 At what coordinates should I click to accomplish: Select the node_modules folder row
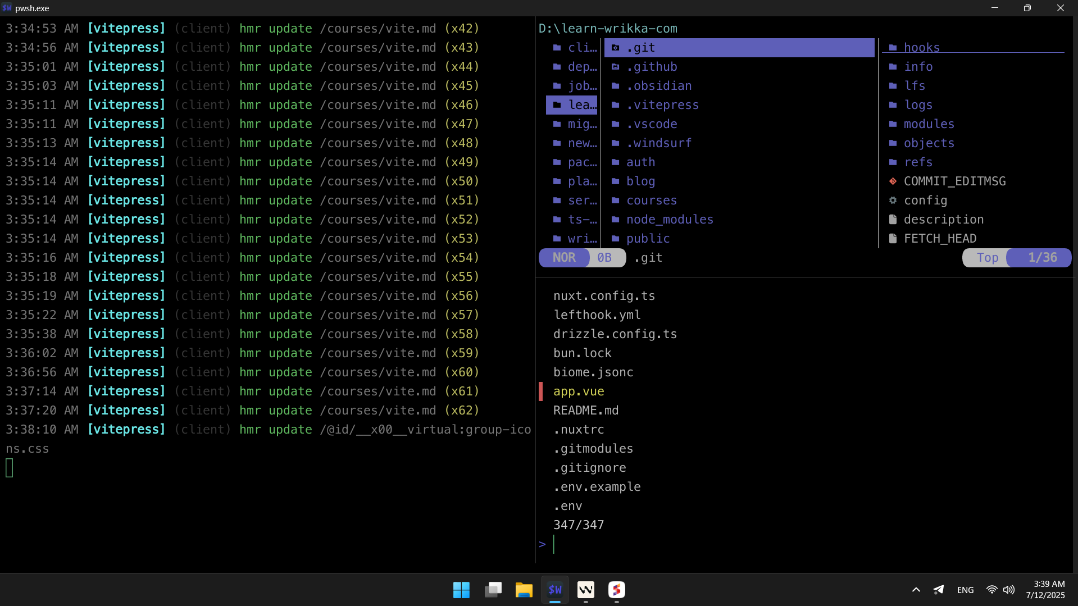[739, 220]
